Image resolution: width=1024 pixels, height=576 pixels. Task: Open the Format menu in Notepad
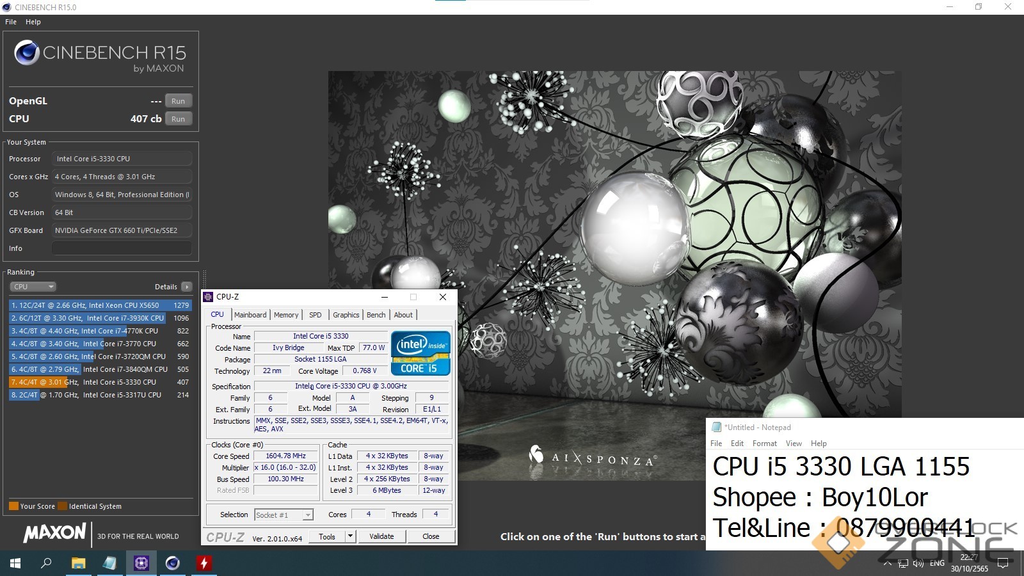click(x=764, y=444)
